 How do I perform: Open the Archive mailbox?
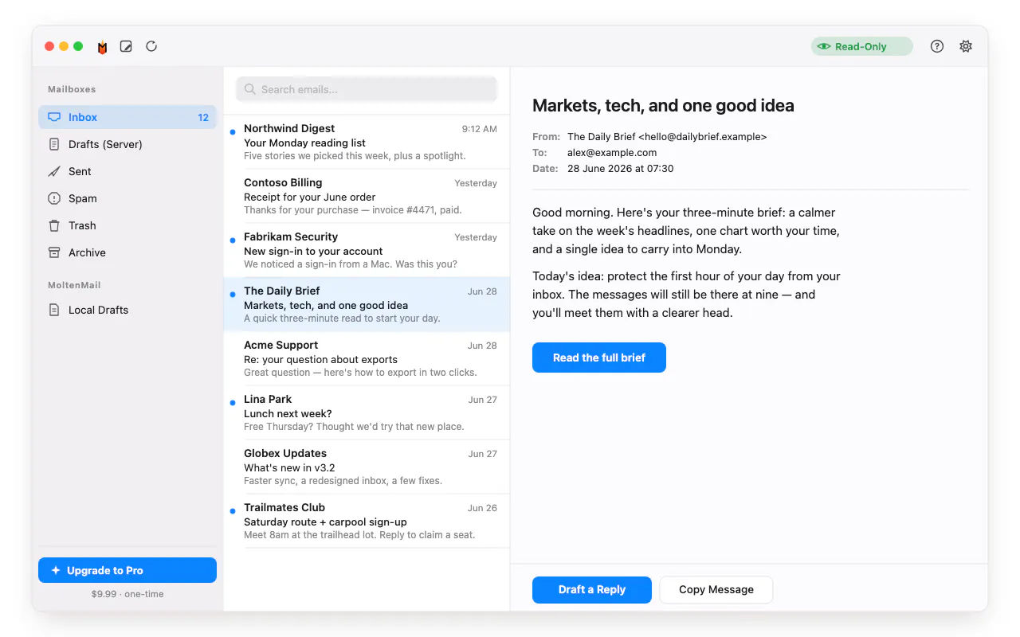click(127, 252)
